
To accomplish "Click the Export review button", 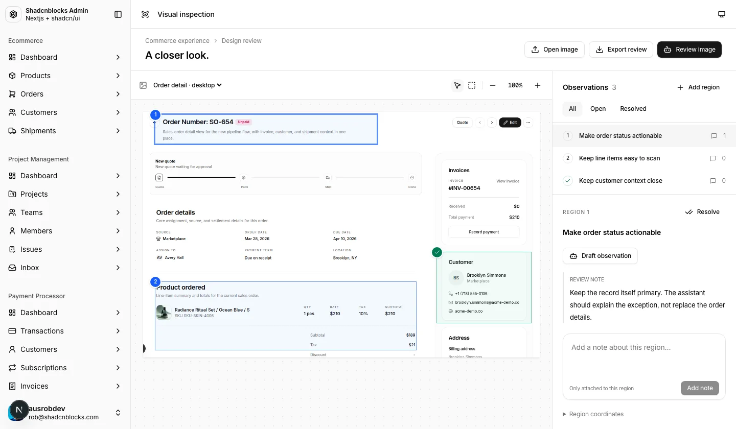I will 621,50.
